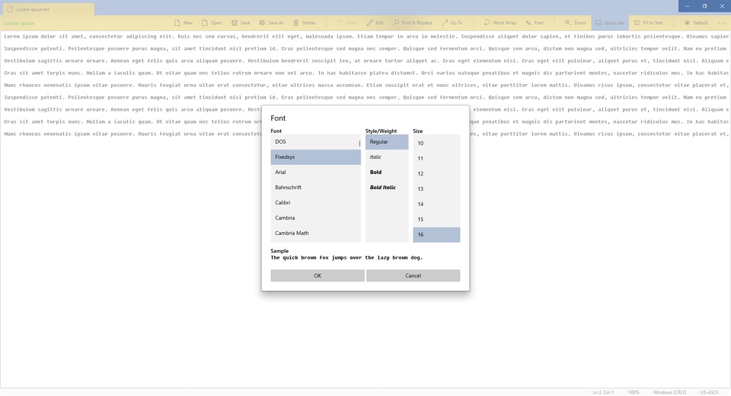Open the Zoom controls

click(x=574, y=22)
